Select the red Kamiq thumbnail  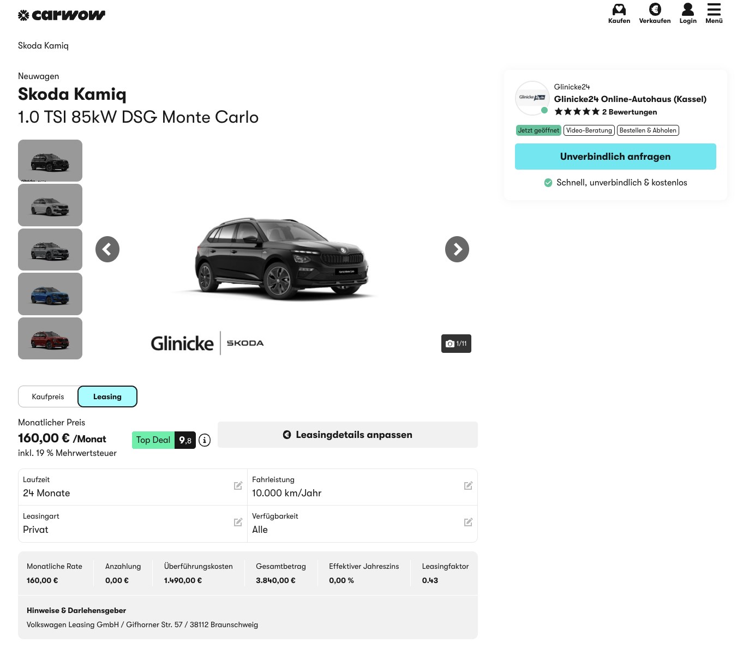click(50, 339)
